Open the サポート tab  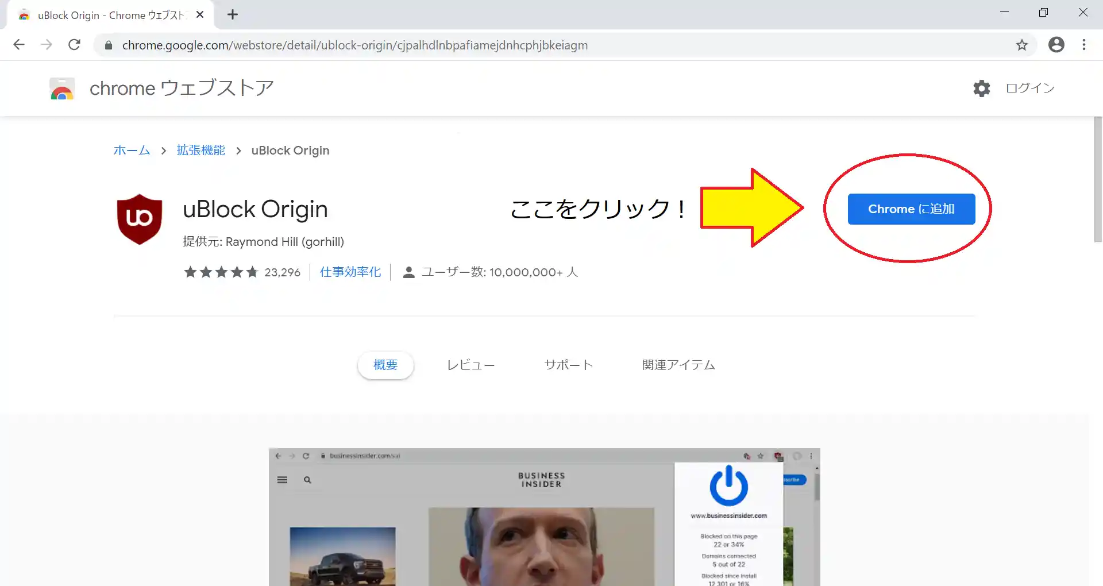[x=568, y=365]
